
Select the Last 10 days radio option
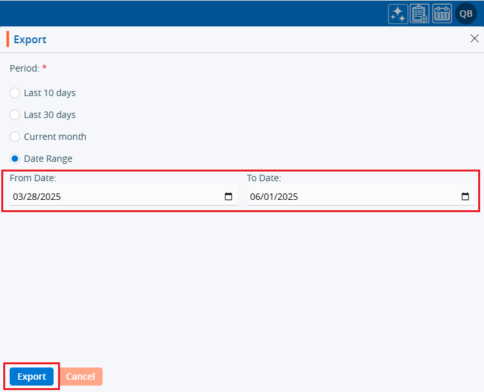pos(15,93)
